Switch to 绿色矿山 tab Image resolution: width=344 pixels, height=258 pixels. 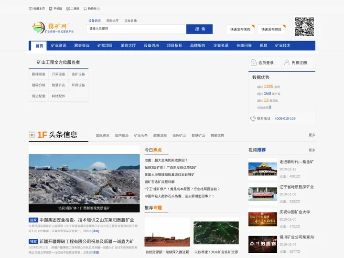179,136
